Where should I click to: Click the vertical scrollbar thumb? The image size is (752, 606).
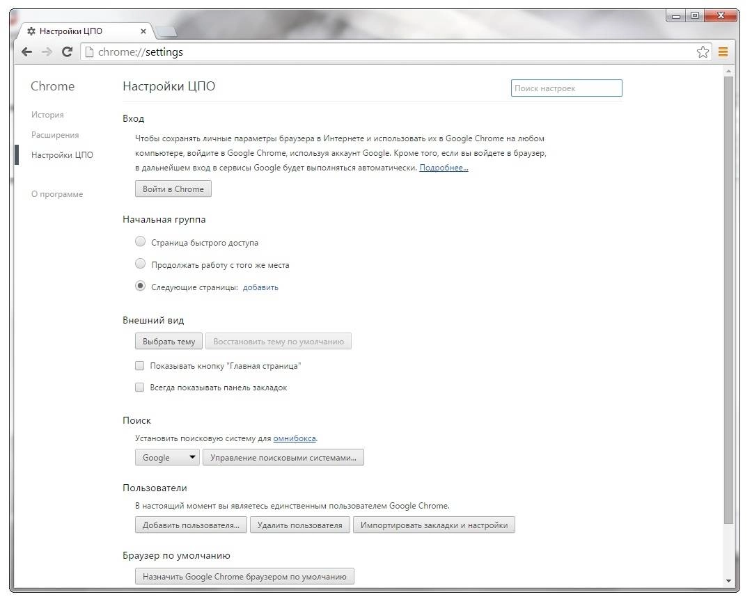728,300
